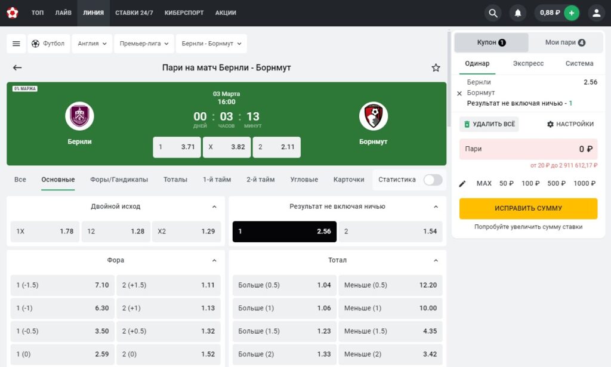Switch to the Угловые tab

click(304, 180)
